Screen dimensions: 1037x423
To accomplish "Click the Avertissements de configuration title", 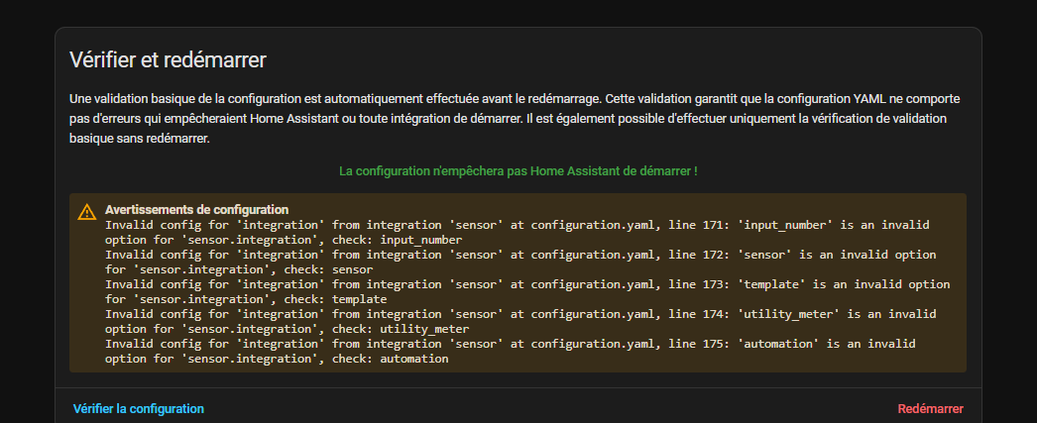I will click(196, 210).
